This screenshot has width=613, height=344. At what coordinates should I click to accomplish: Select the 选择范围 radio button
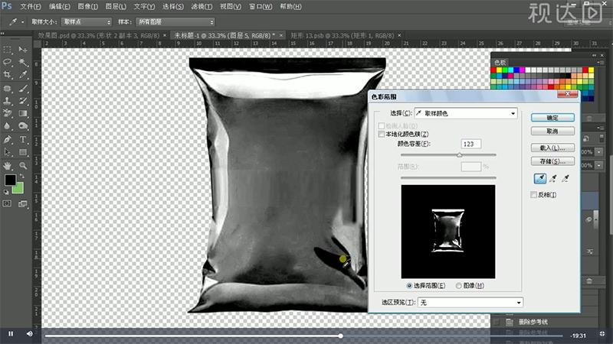(409, 286)
